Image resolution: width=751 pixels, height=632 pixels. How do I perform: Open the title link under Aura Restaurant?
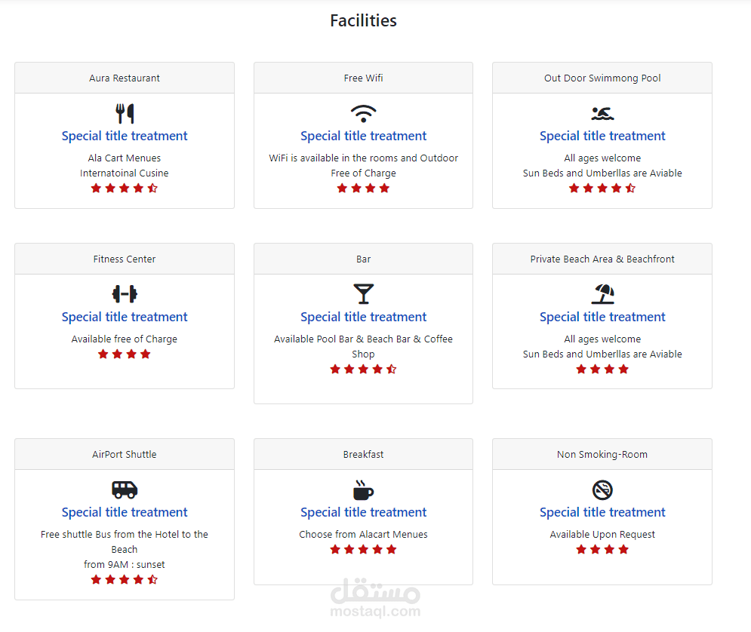tap(125, 136)
